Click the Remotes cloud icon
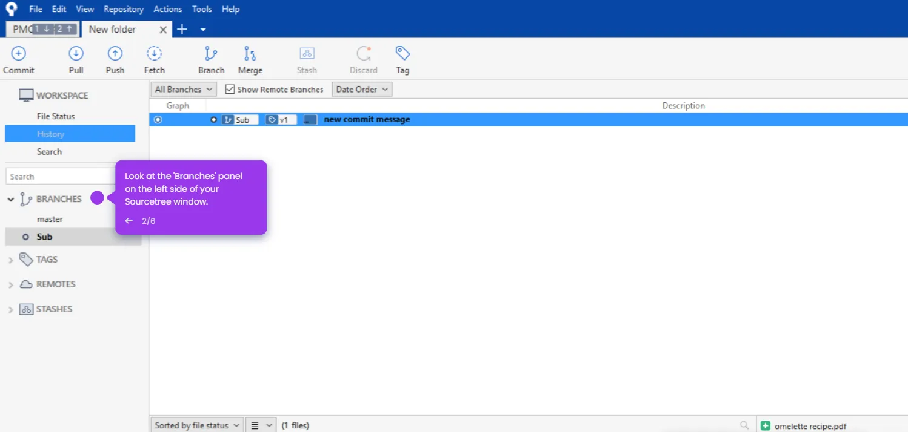This screenshot has height=432, width=908. click(x=26, y=284)
